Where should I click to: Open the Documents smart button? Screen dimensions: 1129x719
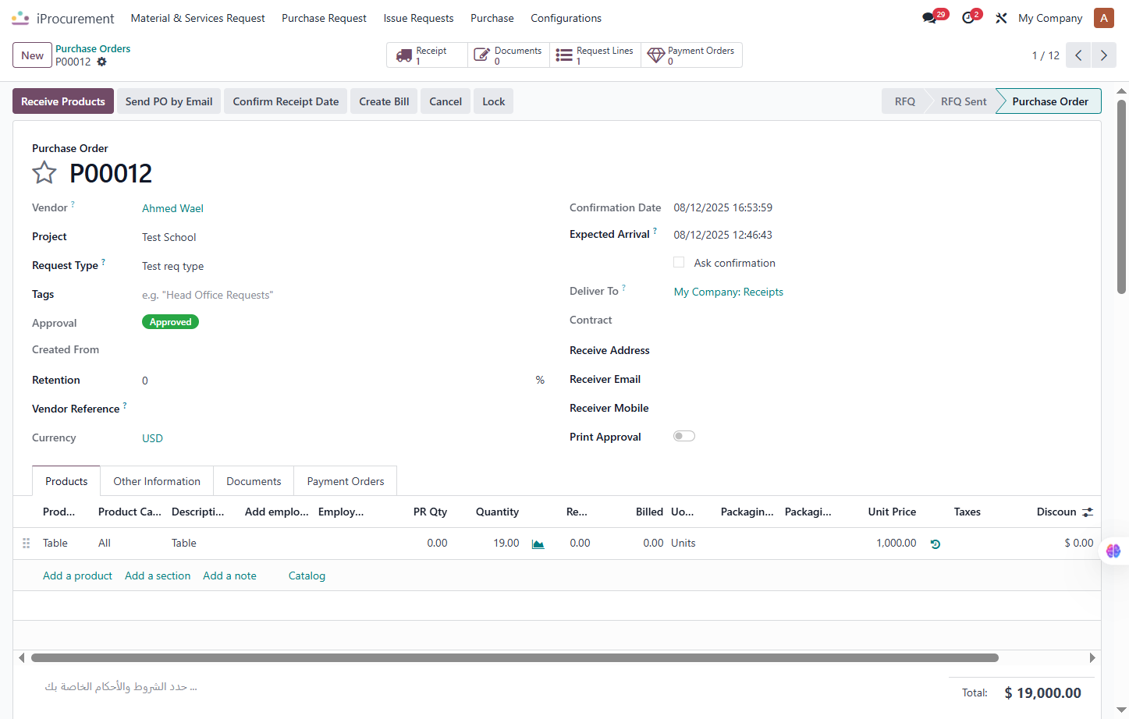(x=509, y=55)
